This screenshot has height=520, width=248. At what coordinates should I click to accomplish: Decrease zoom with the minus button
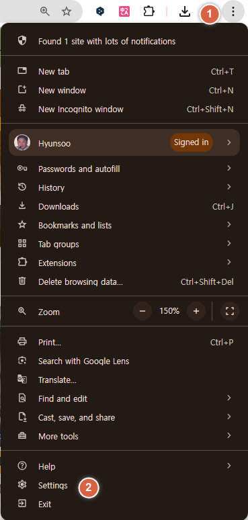[x=142, y=311]
